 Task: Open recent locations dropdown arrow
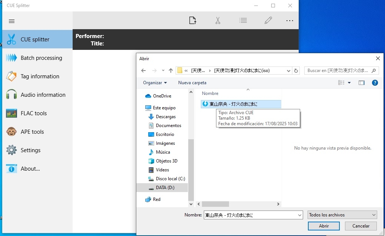click(163, 71)
